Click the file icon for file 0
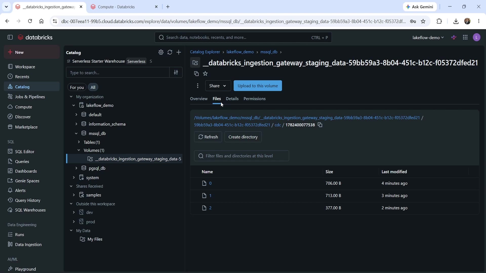This screenshot has width=486, height=273. click(204, 183)
